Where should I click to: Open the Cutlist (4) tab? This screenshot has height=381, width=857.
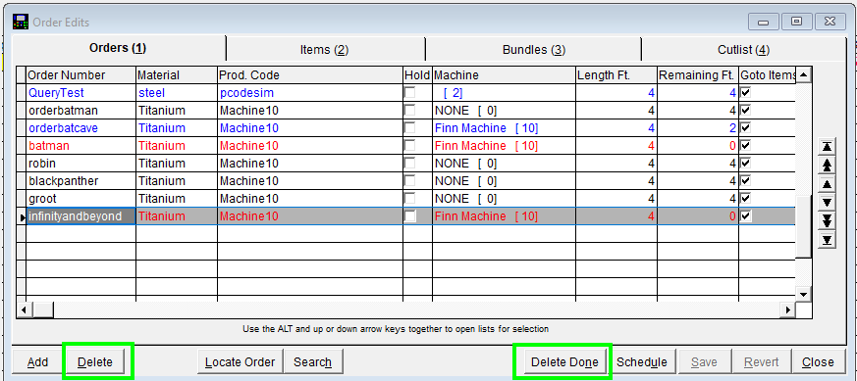coord(743,50)
